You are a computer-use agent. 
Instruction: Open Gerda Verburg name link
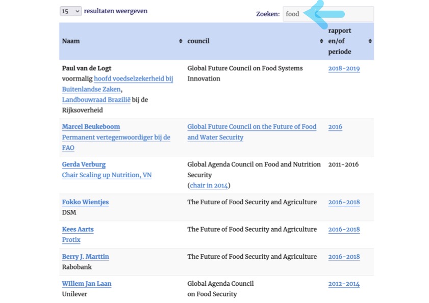(84, 164)
